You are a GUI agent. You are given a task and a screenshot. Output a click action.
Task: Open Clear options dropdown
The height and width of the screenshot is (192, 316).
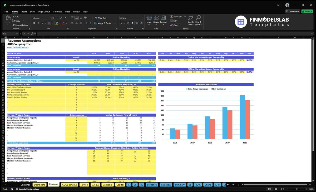179,25
